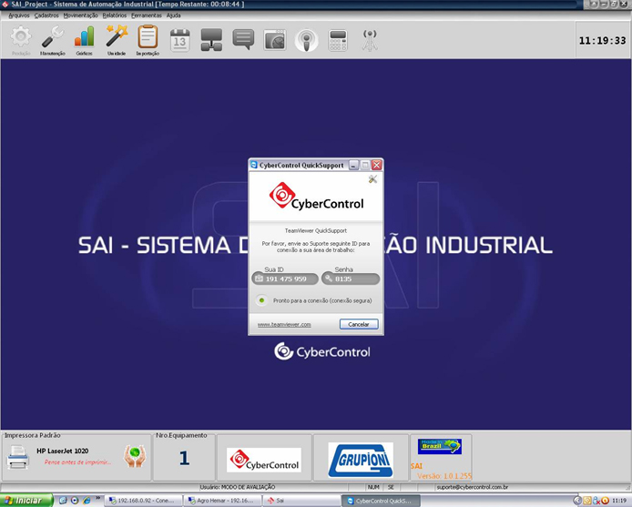Expand the Ferramentas menu
The width and height of the screenshot is (632, 507).
[147, 15]
